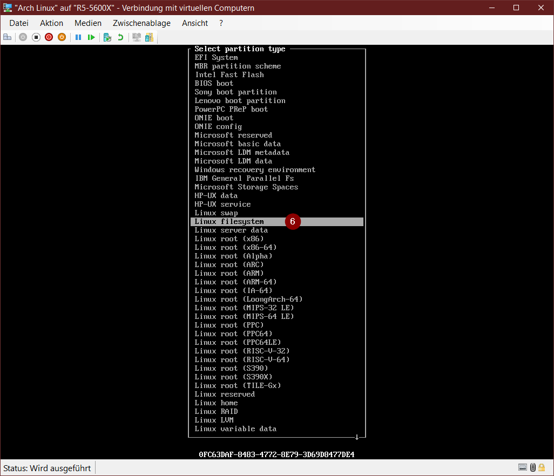Choose 'Linux variable data' entry
The height and width of the screenshot is (476, 554).
pyautogui.click(x=235, y=429)
